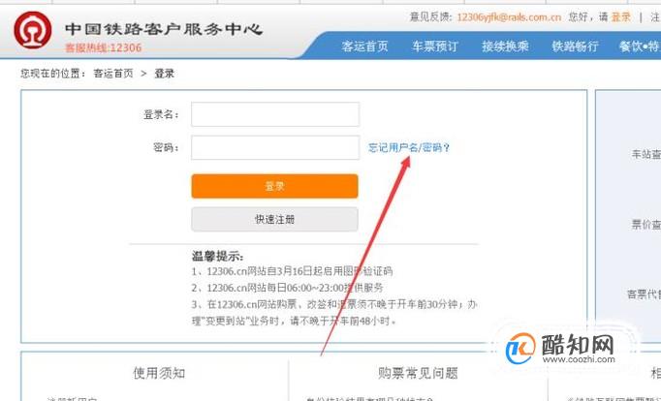Viewport: 661px width, 401px height.
Task: Open the 使用须知 section heading
Action: tap(159, 373)
